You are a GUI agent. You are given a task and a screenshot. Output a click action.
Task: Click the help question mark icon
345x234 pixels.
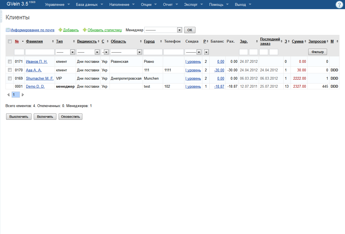click(x=339, y=5)
